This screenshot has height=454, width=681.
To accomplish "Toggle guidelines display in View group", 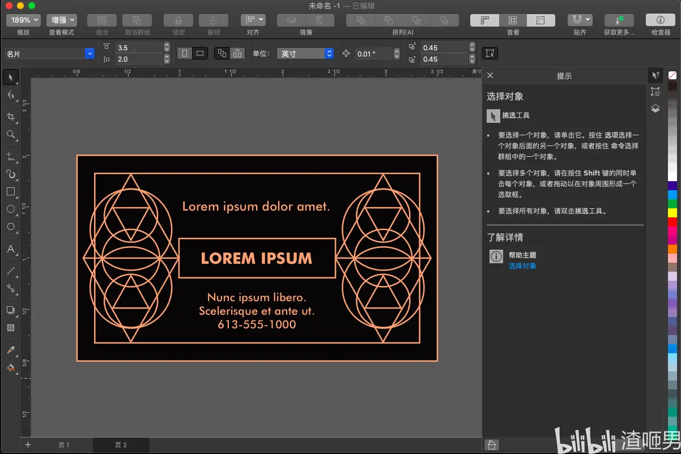I will click(x=541, y=20).
